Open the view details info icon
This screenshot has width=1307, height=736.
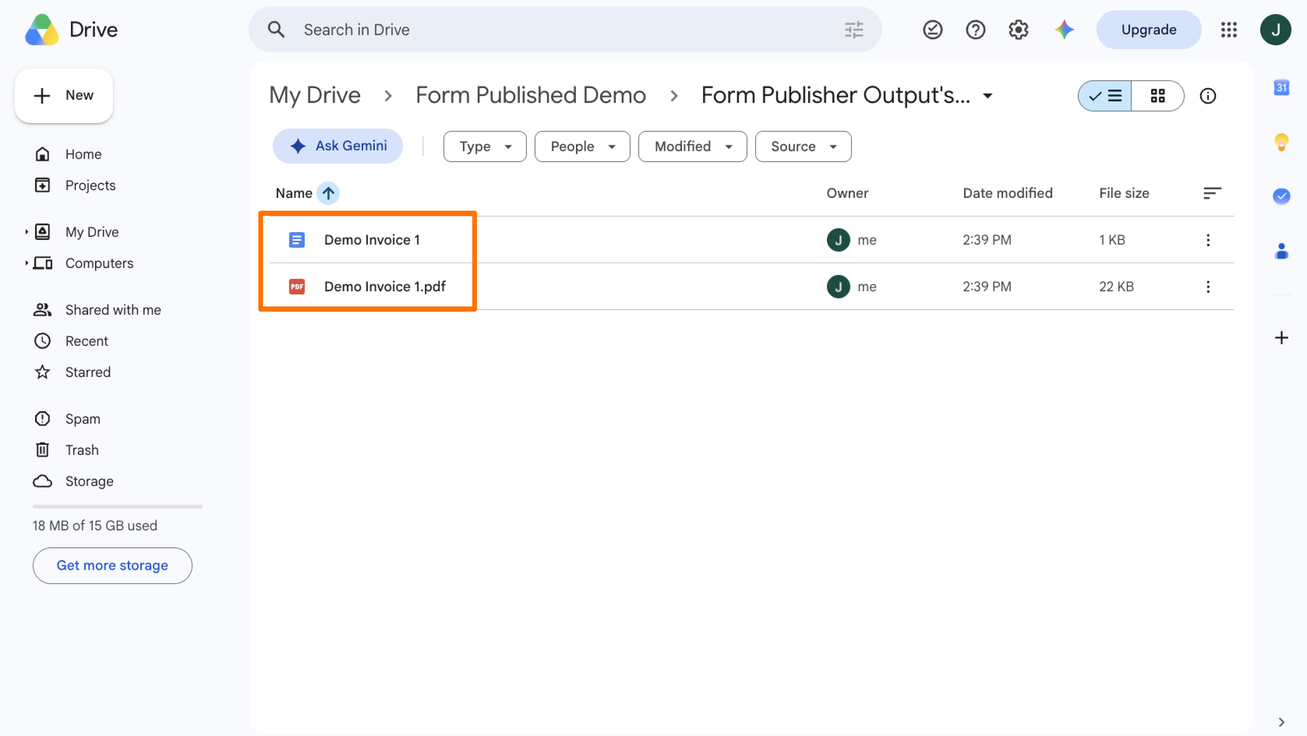1207,96
